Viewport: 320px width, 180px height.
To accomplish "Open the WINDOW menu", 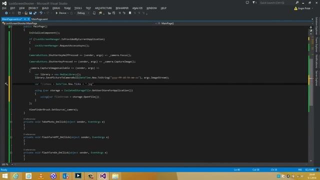I will [151, 8].
